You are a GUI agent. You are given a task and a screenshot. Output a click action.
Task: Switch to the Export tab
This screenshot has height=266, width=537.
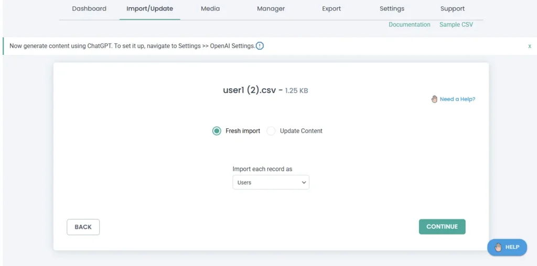pos(331,9)
